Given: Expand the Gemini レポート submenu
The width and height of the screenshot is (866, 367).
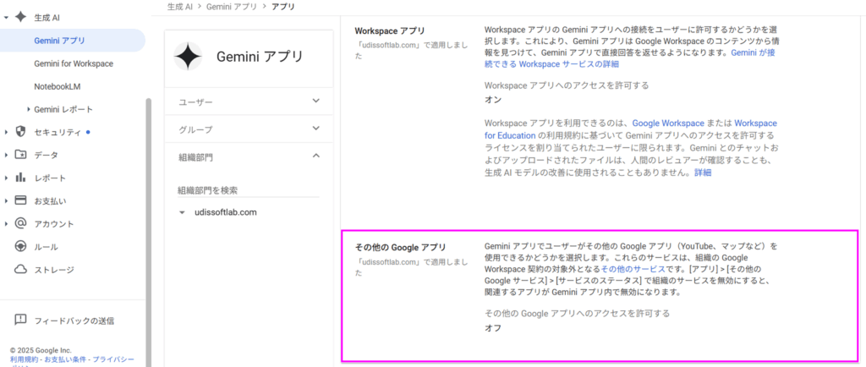Looking at the screenshot, I should [x=29, y=109].
